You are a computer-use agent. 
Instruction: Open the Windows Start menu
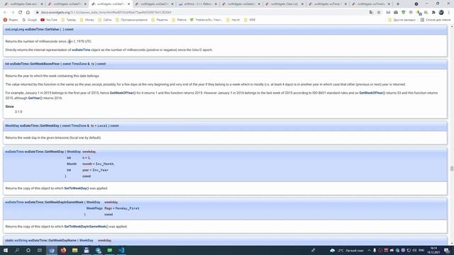[6, 250]
